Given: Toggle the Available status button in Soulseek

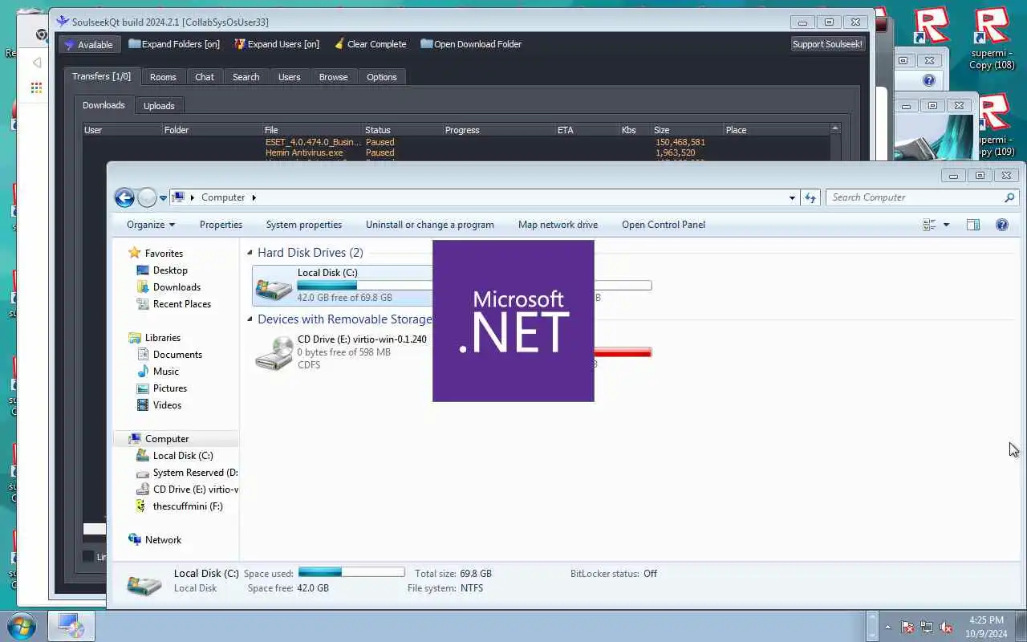Looking at the screenshot, I should pyautogui.click(x=89, y=44).
